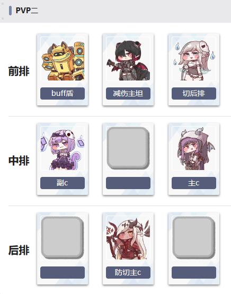Click the 副c role label
This screenshot has height=294, width=231.
(63, 183)
